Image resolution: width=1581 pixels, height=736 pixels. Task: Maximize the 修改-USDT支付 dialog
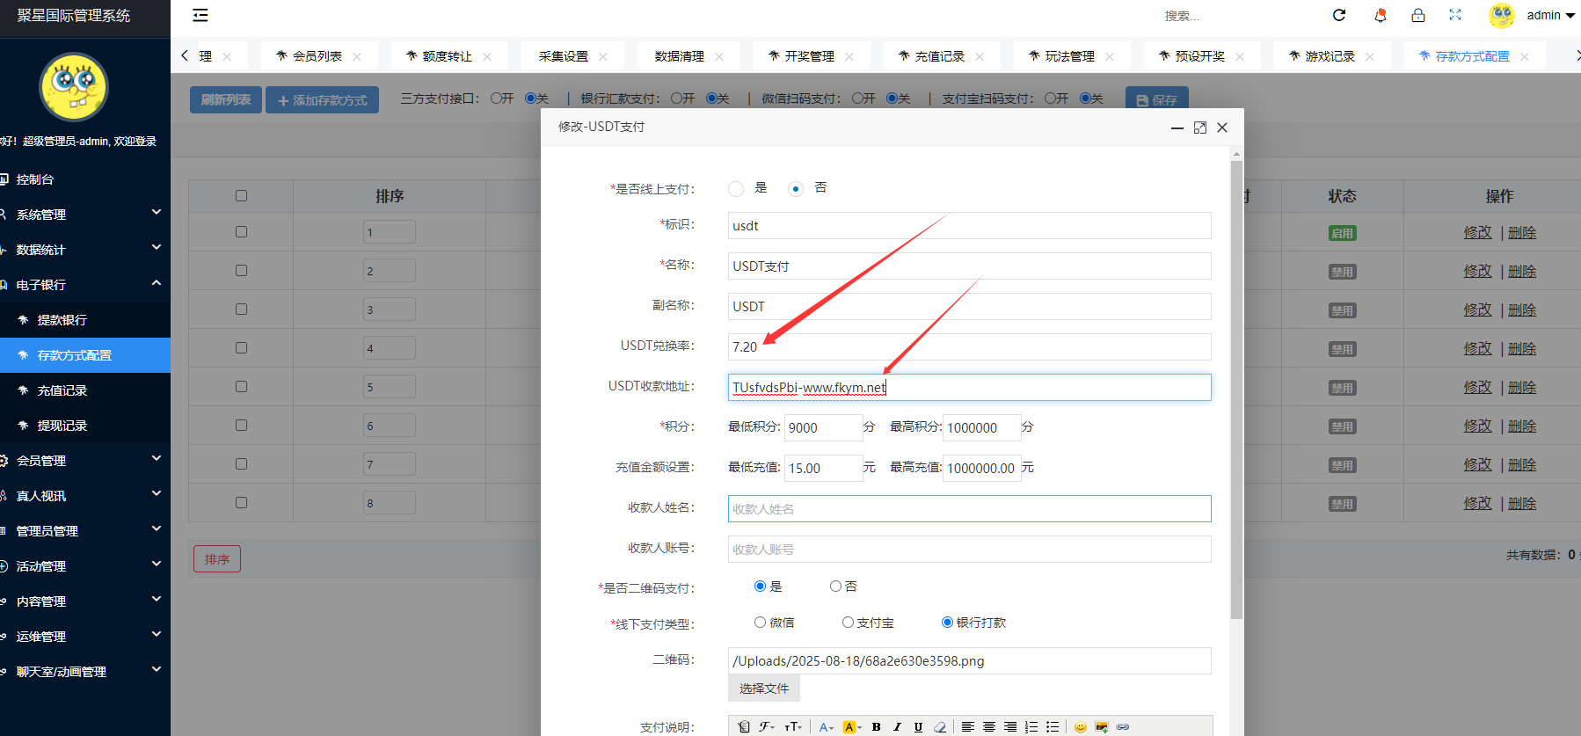coord(1200,128)
